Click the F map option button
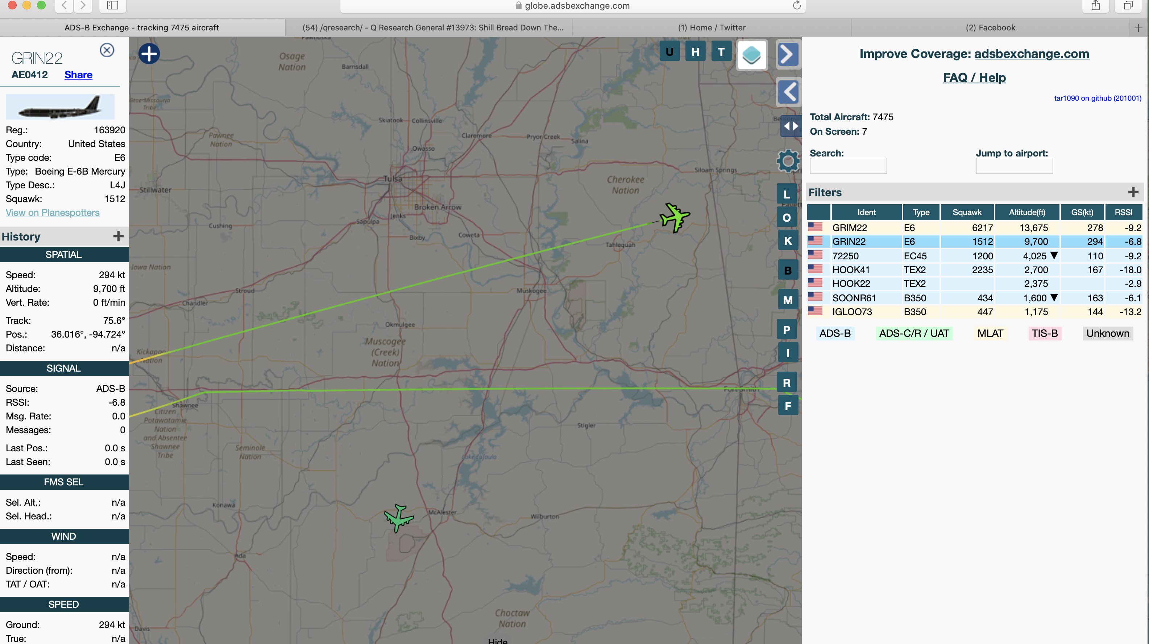 (788, 406)
